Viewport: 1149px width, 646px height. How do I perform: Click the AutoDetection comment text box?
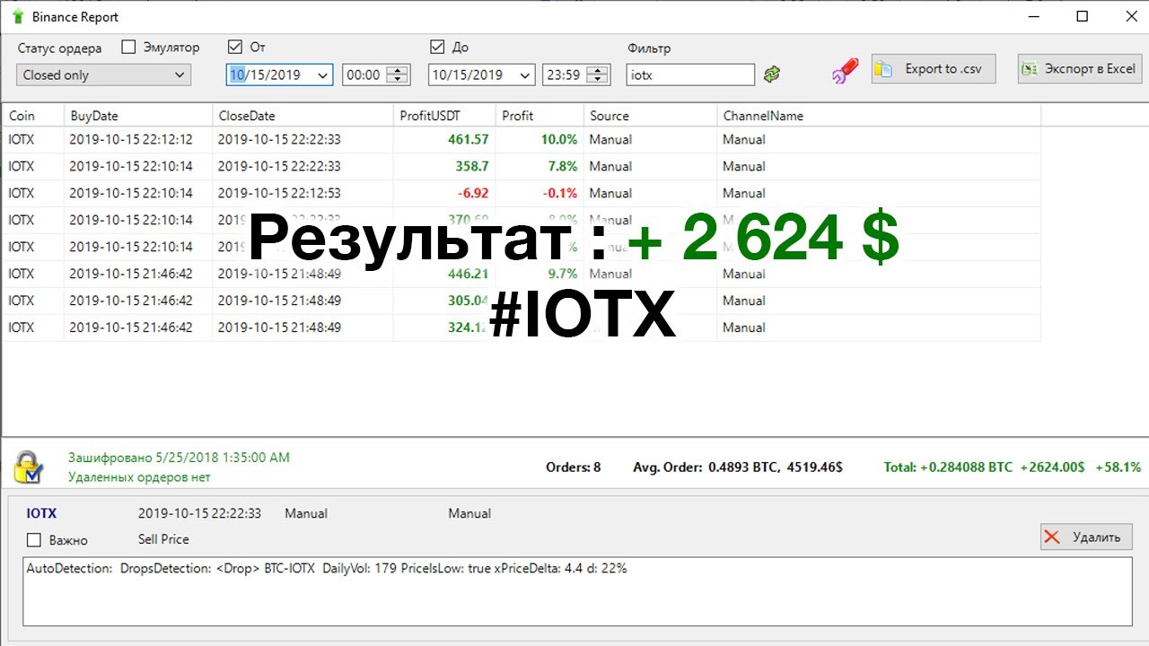[577, 591]
